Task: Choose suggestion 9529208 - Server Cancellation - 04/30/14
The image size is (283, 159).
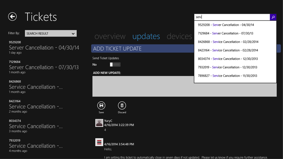Action: pyautogui.click(x=235, y=25)
